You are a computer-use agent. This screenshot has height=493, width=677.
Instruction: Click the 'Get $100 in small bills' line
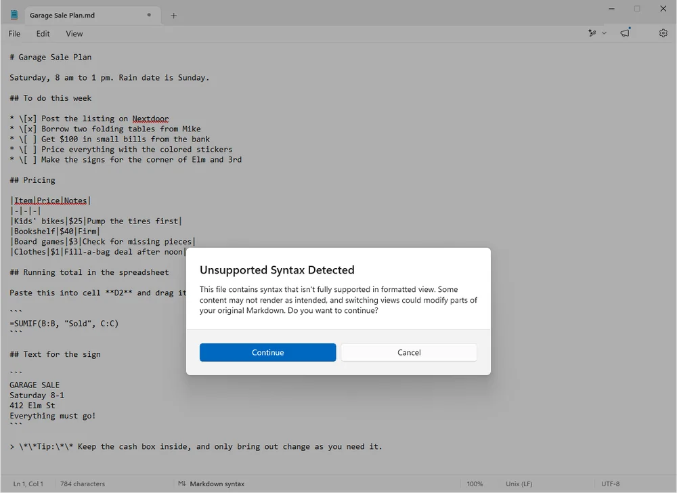tap(110, 140)
